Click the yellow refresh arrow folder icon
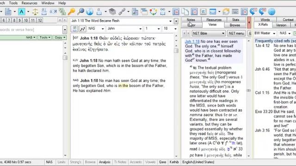This screenshot has height=166, width=296. click(226, 12)
